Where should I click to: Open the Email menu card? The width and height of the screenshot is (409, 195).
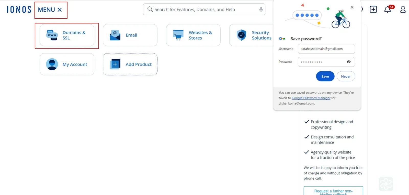point(130,35)
